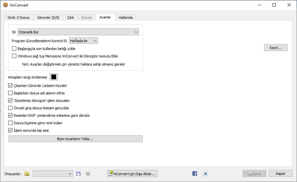Click the delete preset X icon

tap(88, 174)
